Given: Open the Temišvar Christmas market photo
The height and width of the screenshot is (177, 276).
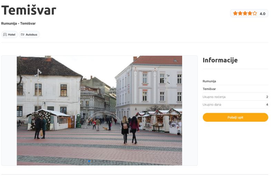Looking at the screenshot, I should pyautogui.click(x=99, y=111).
